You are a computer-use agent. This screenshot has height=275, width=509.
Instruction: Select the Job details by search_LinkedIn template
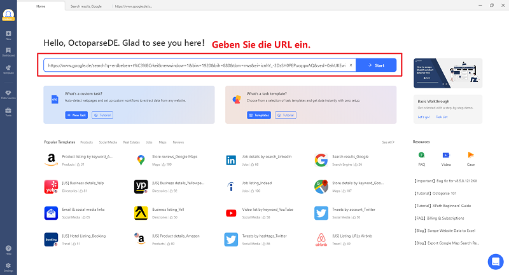(258, 160)
